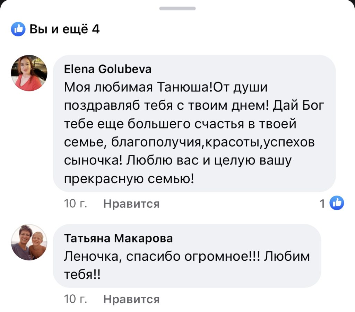355x312 pixels.
Task: Click the Татьяна Макарова name link
Action: coord(119,239)
